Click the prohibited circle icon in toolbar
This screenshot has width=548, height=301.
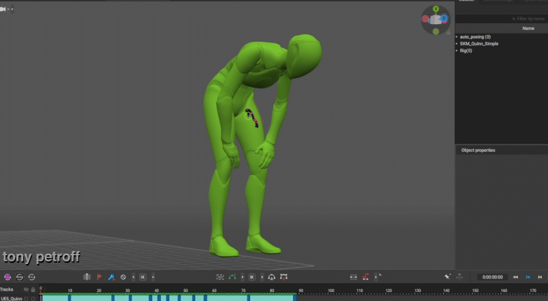[123, 277]
